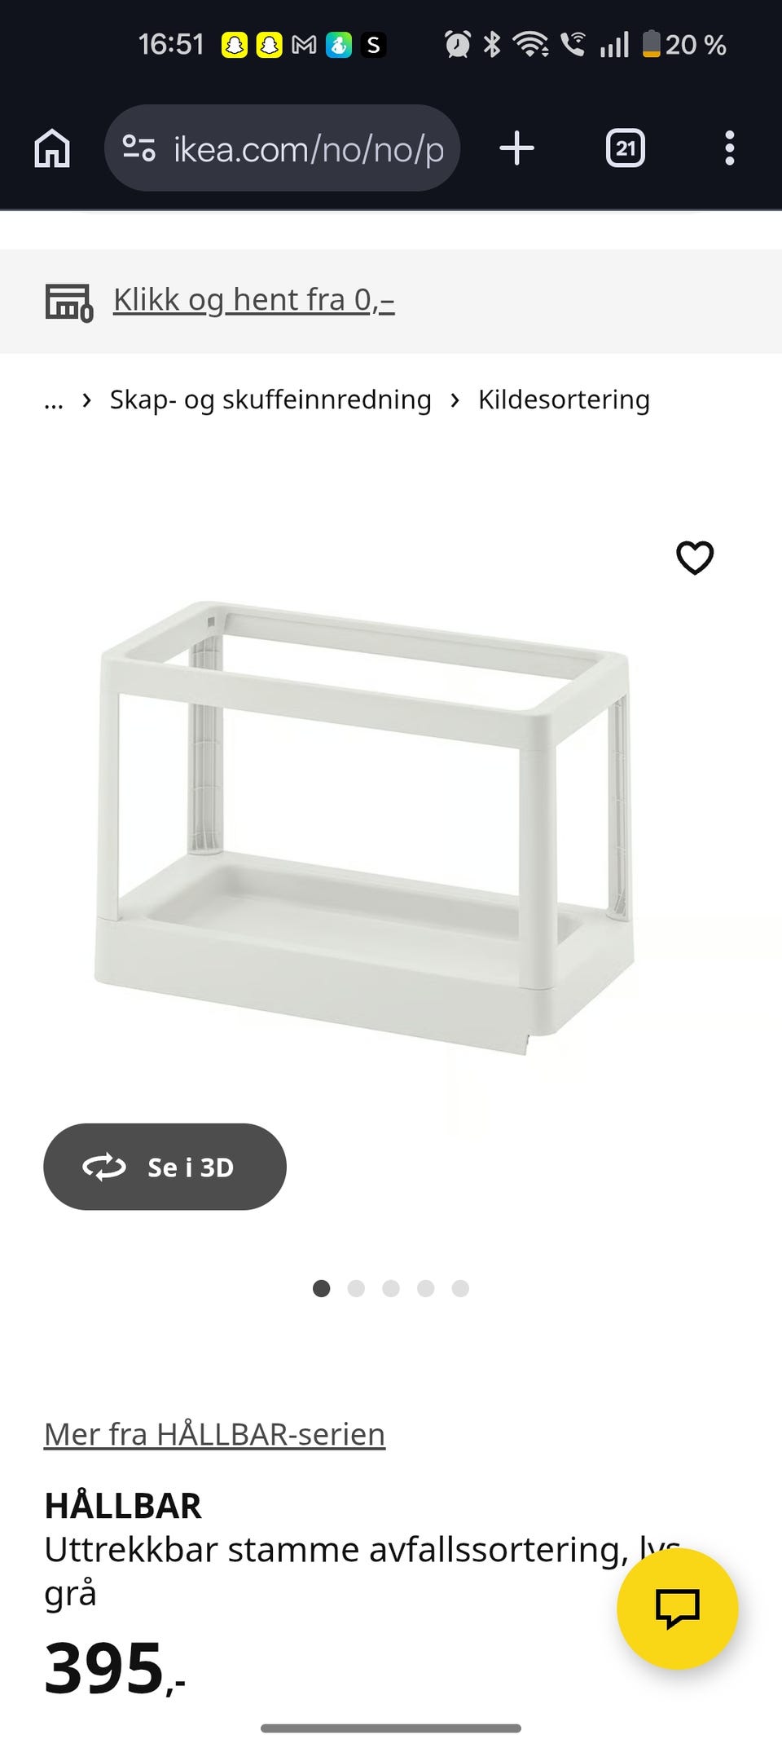
Task: Open Klikk og hent fra 0,– link
Action: 253,300
